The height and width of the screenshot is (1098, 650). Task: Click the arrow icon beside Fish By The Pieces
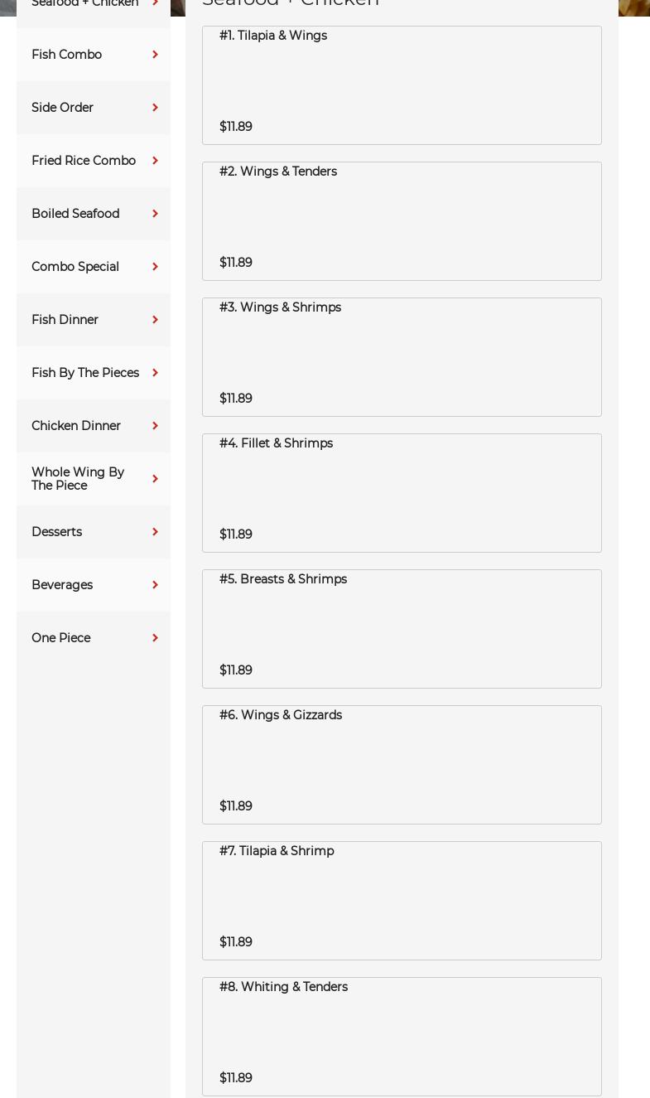point(155,373)
